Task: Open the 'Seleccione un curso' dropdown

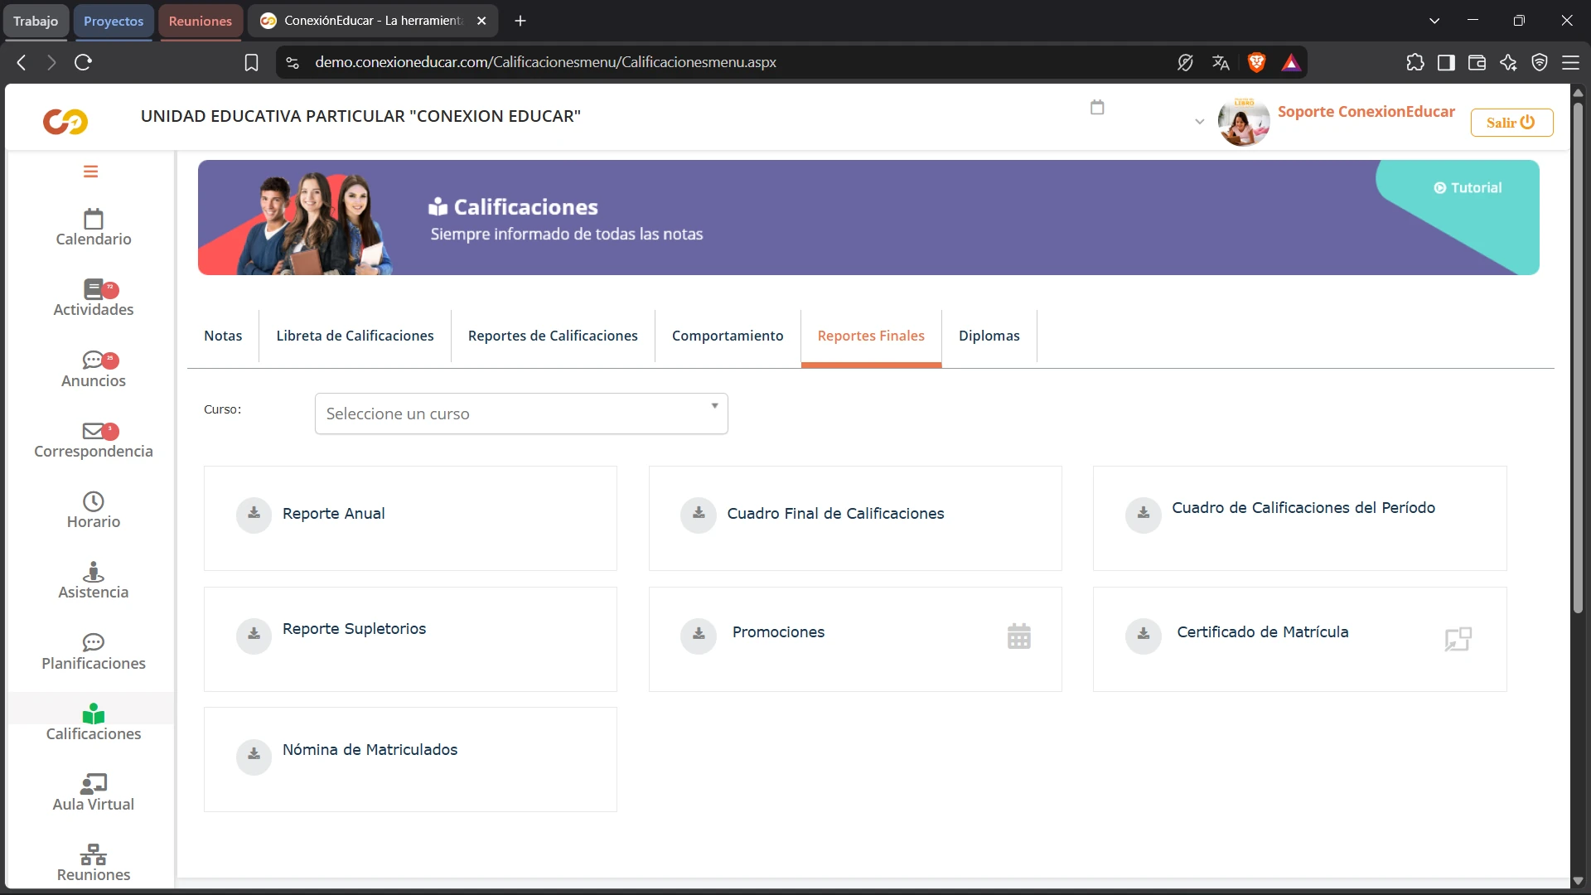Action: pyautogui.click(x=521, y=414)
